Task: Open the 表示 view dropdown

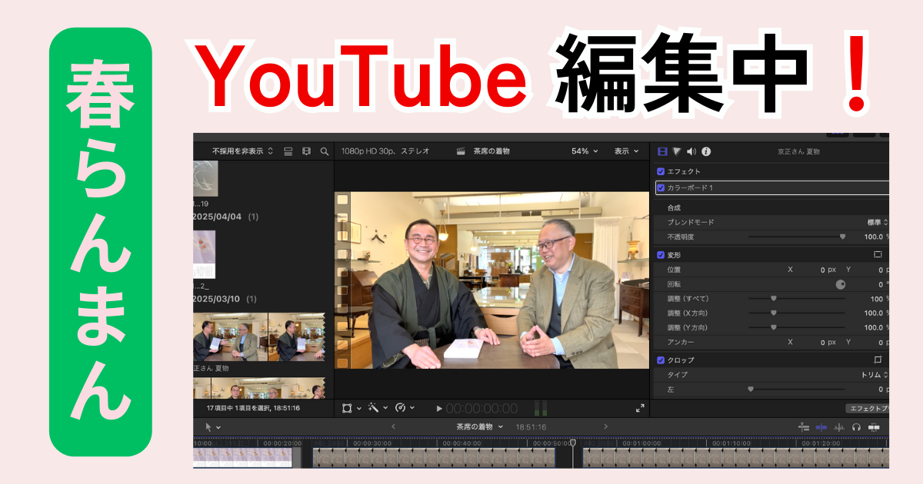Action: [626, 151]
